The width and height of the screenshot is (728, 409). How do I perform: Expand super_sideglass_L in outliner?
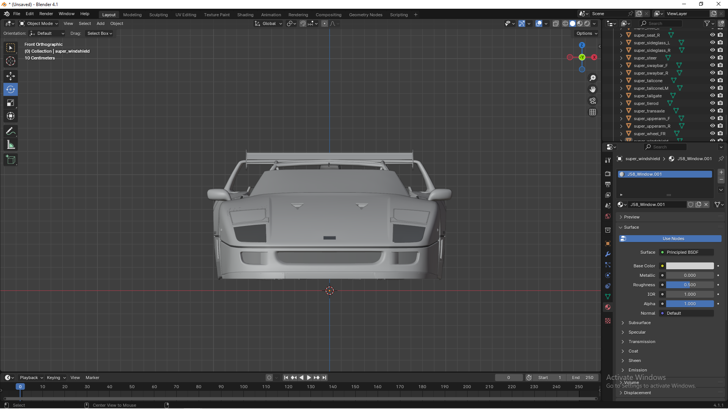(621, 43)
